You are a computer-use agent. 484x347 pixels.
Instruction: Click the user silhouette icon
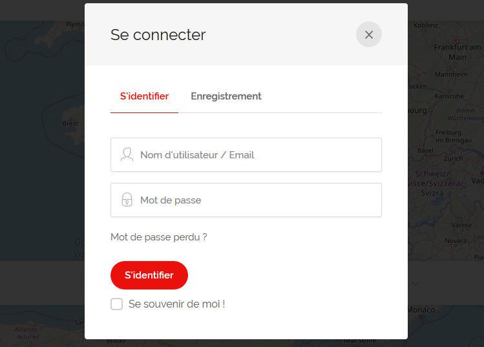coord(127,155)
